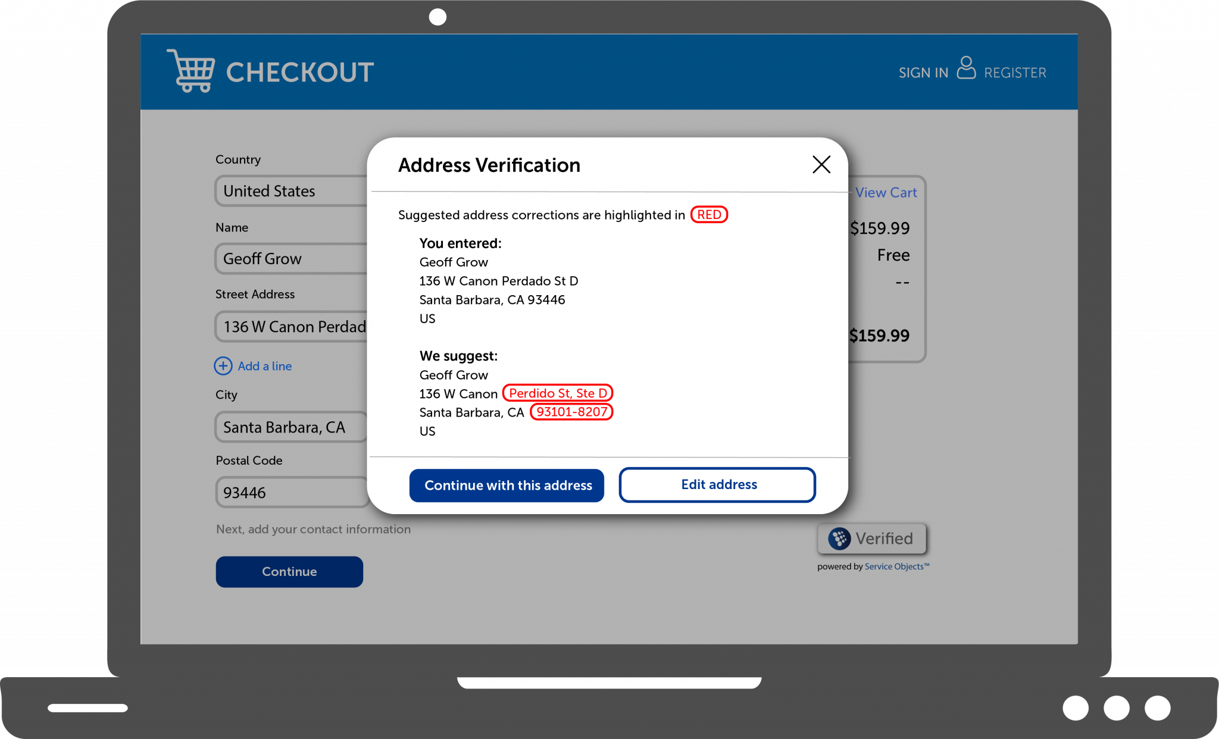Close the Address Verification dialog
1219x739 pixels.
pyautogui.click(x=821, y=165)
